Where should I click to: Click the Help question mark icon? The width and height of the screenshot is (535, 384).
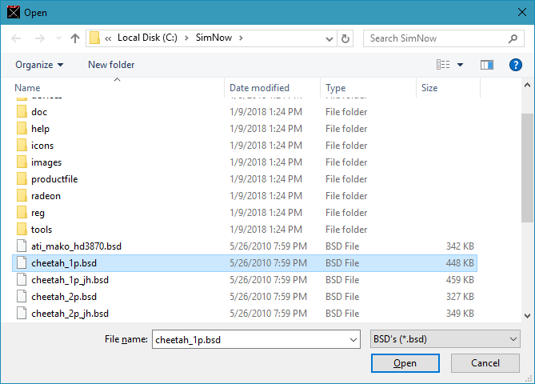[x=516, y=65]
